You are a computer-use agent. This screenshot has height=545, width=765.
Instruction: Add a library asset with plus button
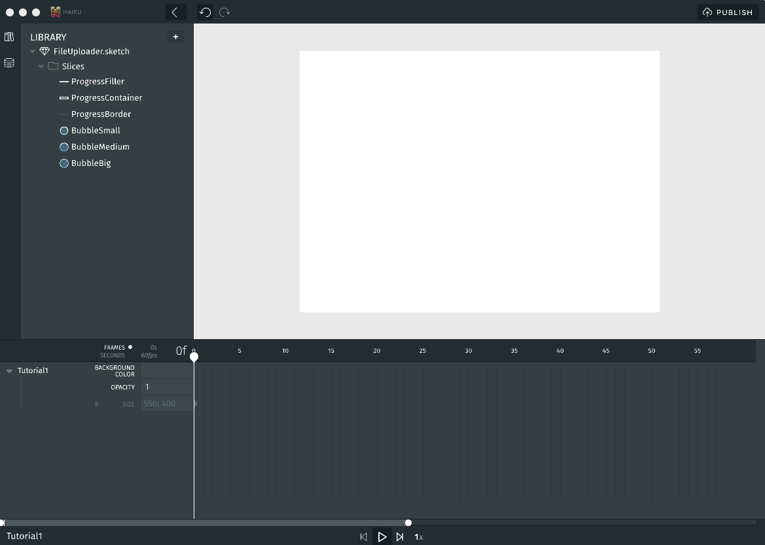click(x=175, y=37)
